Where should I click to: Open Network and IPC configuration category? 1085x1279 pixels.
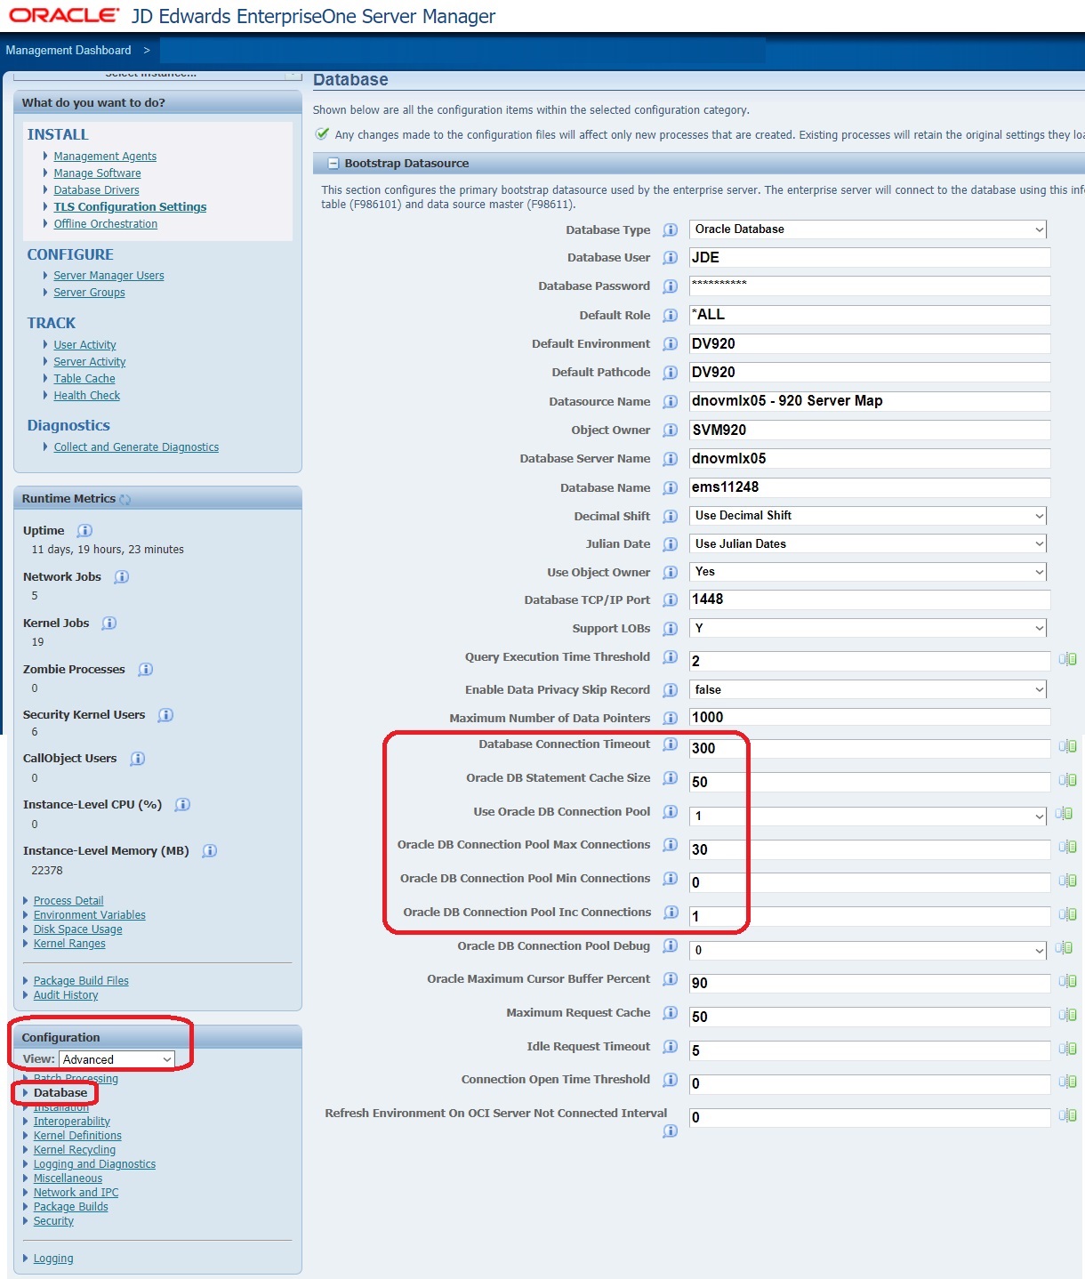pyautogui.click(x=76, y=1193)
